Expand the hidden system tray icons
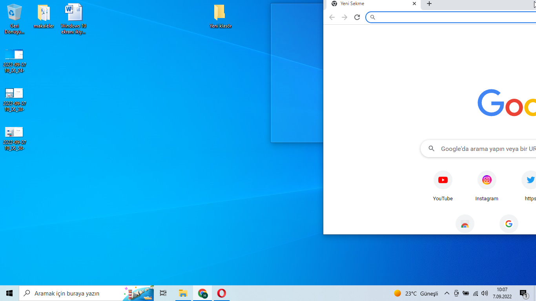 pyautogui.click(x=447, y=293)
